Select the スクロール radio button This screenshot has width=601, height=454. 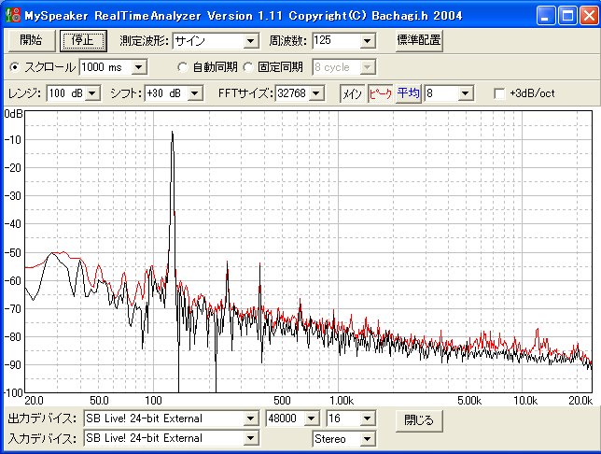click(x=14, y=67)
